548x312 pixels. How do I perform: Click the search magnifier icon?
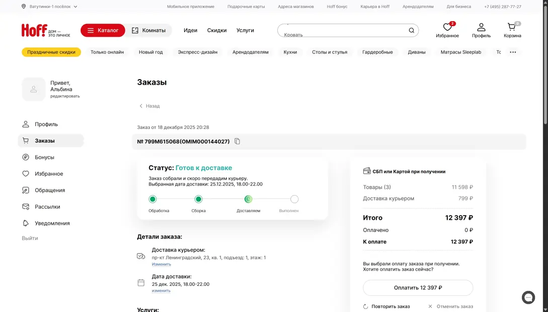pos(411,30)
